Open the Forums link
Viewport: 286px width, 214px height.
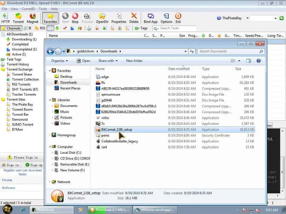7,180
